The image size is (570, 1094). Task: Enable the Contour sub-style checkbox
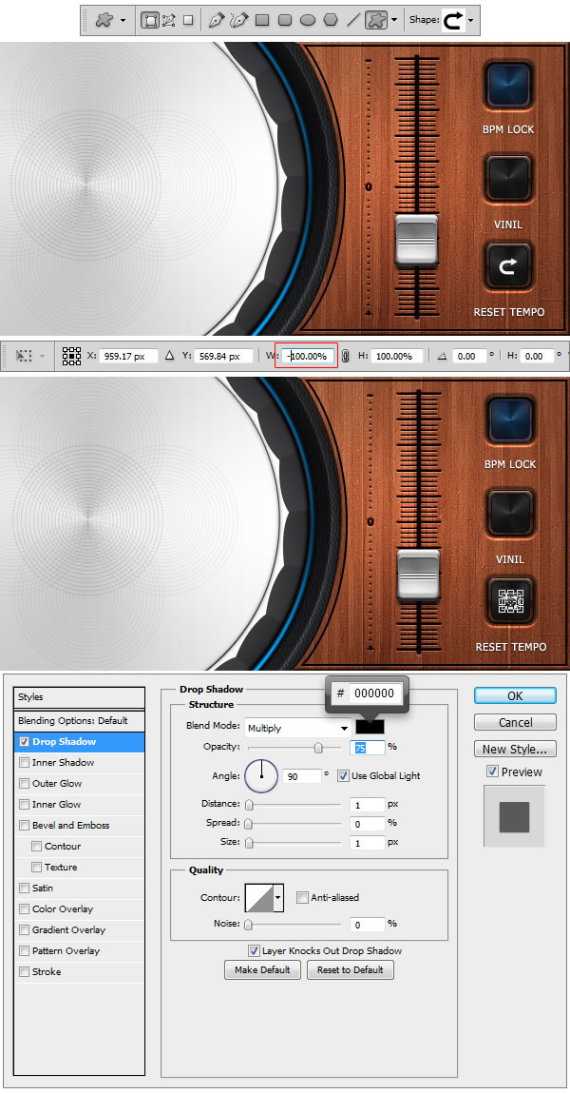click(37, 847)
